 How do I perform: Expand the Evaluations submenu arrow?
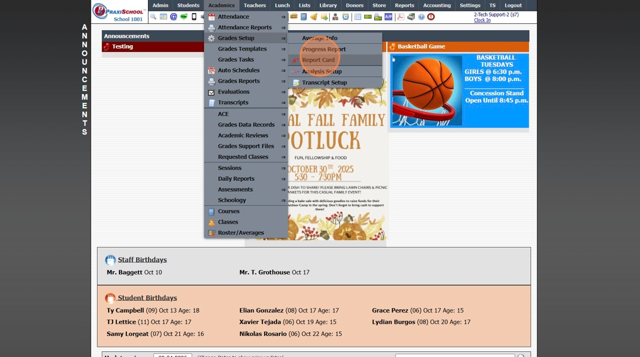[x=283, y=92]
